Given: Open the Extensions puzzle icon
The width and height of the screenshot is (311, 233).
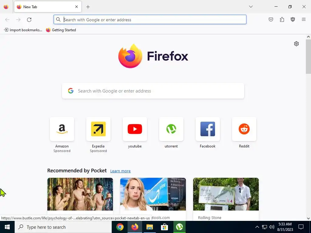Looking at the screenshot, I should point(282,19).
